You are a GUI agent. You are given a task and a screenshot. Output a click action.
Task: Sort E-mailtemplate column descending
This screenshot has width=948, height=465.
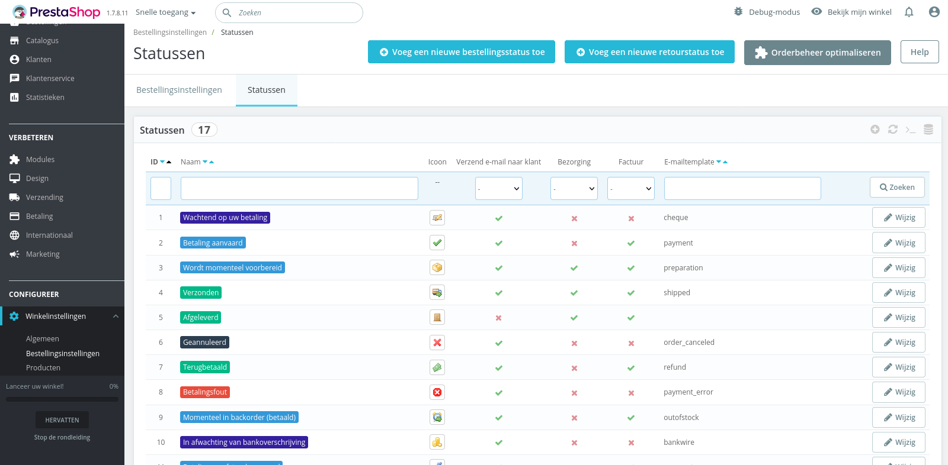719,162
